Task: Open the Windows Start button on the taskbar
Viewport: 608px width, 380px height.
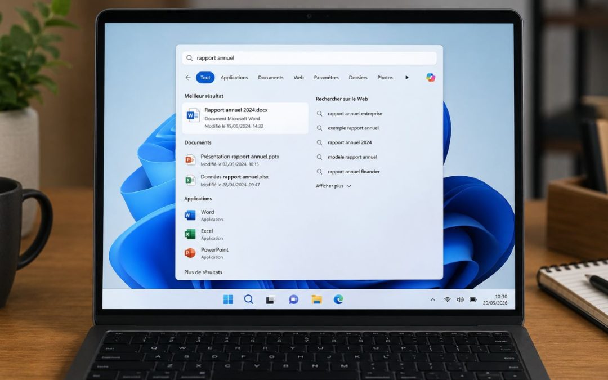Action: tap(228, 299)
